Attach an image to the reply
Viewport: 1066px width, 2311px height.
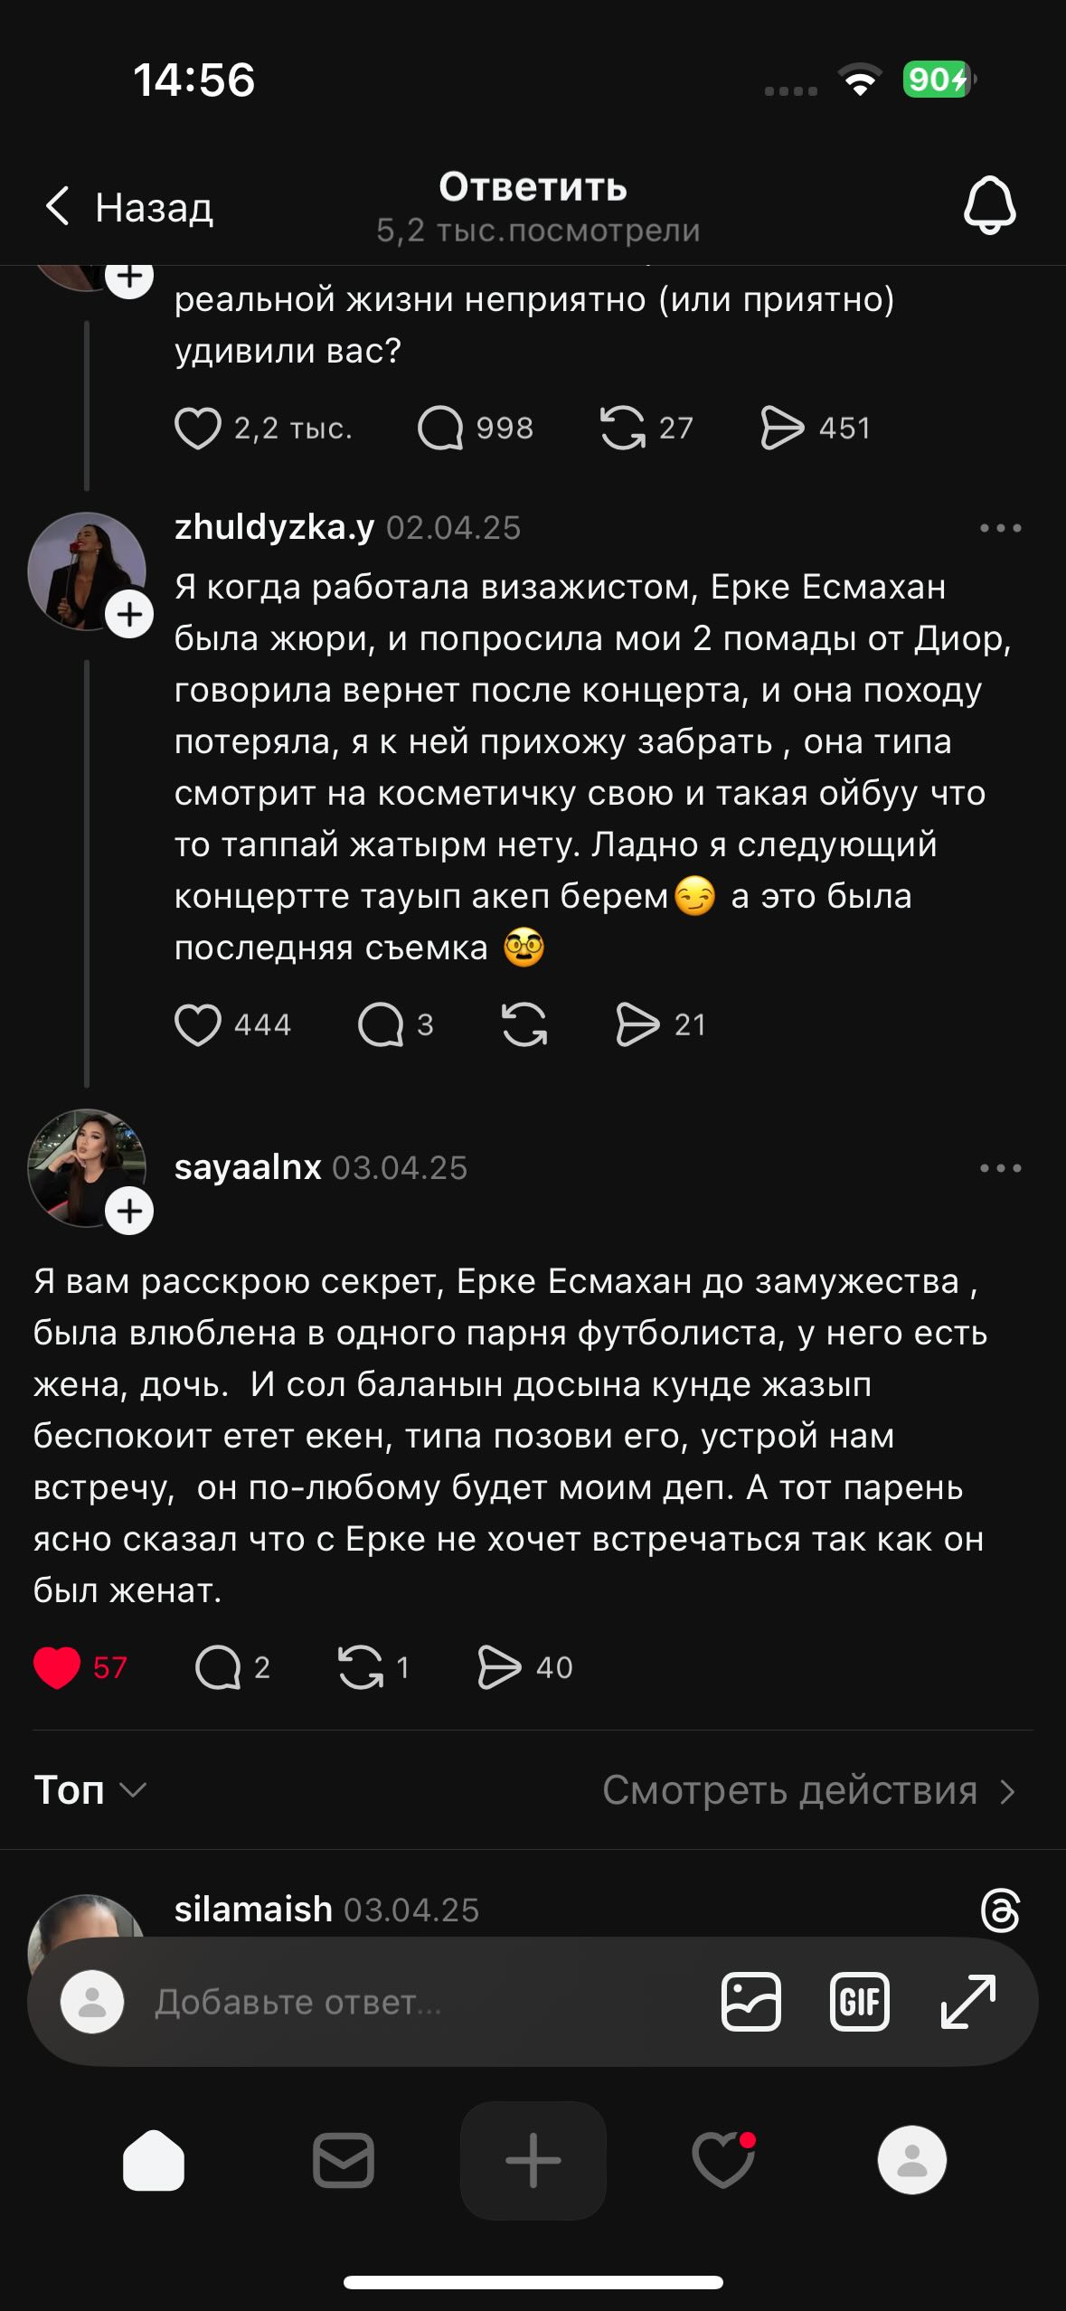point(750,2002)
